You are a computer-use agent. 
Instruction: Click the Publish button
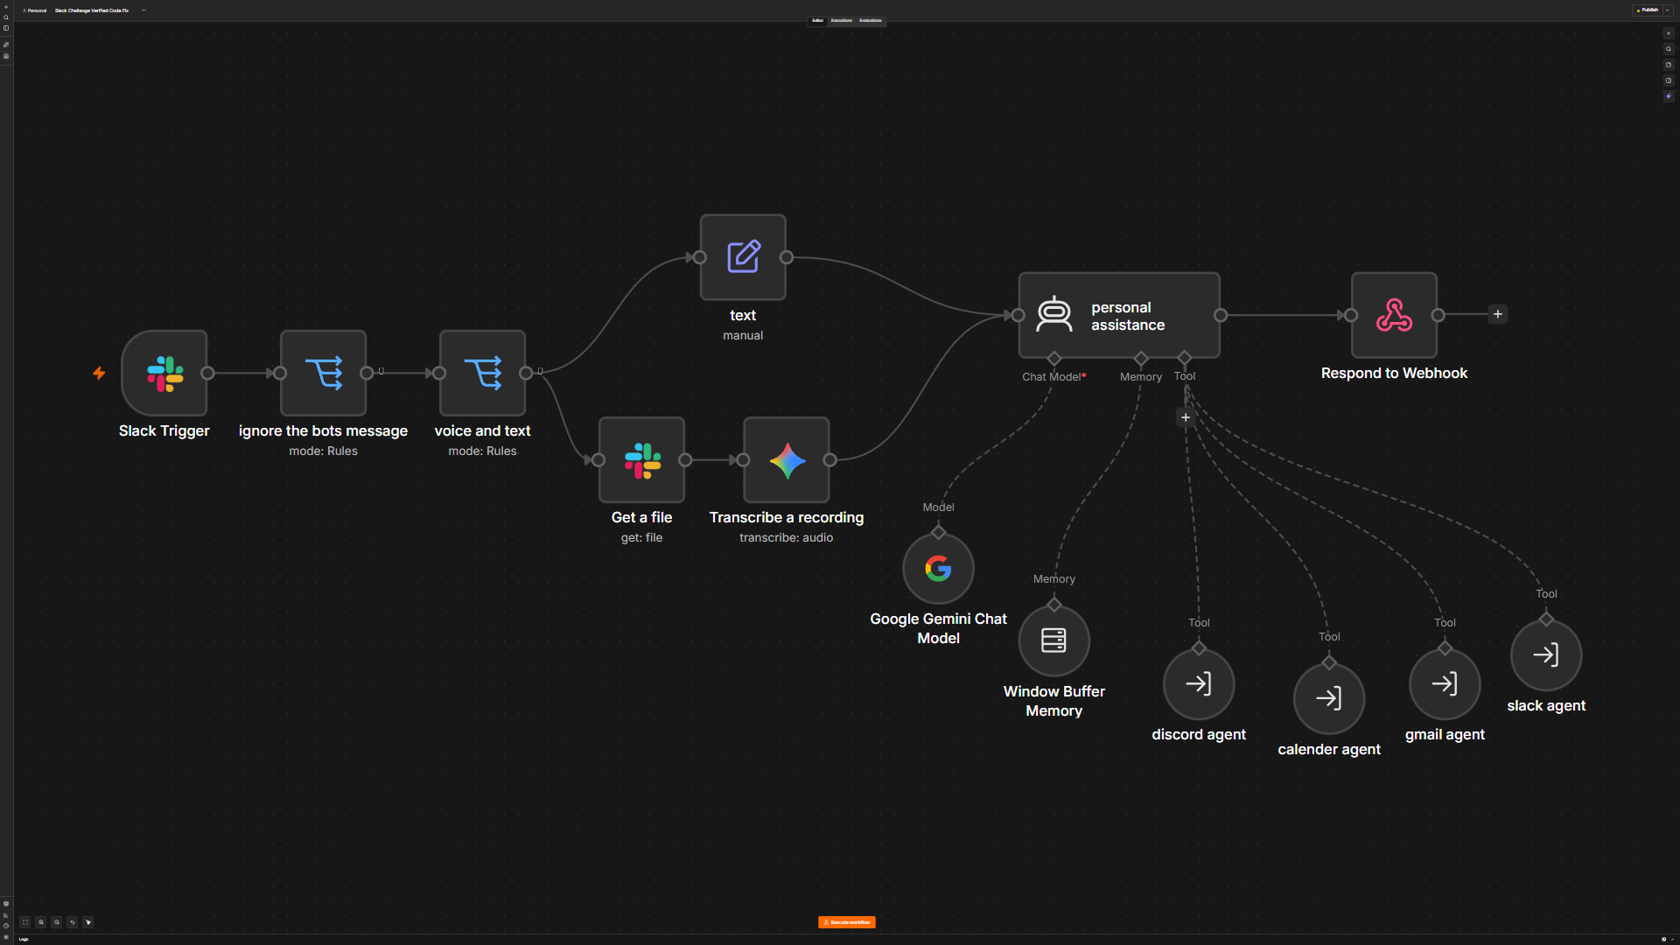tap(1648, 10)
